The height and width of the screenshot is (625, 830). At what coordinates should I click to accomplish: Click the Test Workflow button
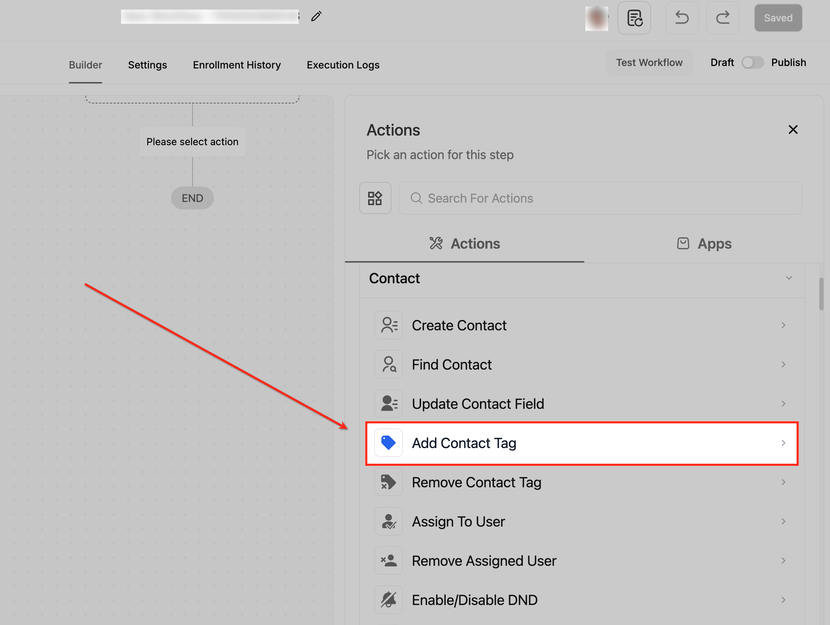649,62
